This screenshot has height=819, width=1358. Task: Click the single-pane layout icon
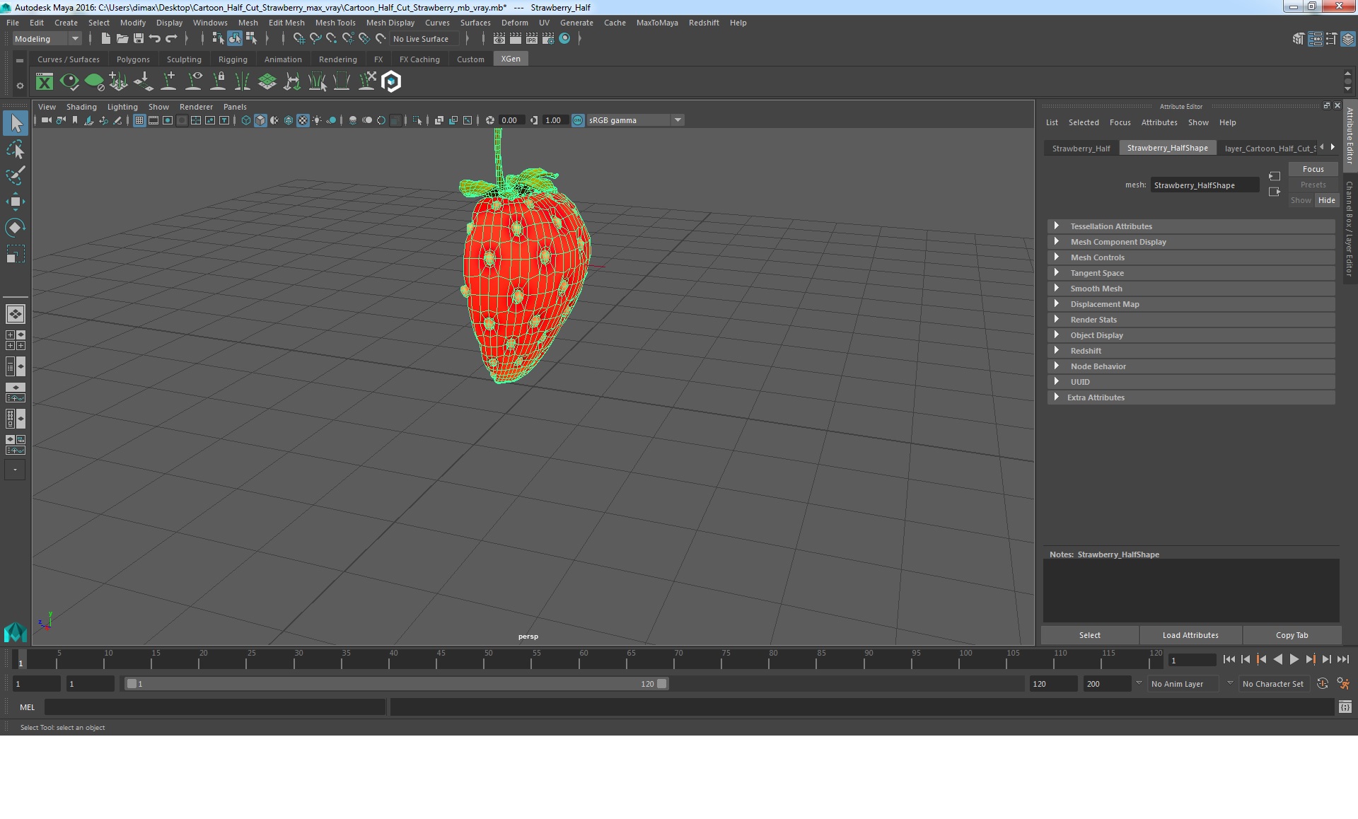tap(15, 313)
